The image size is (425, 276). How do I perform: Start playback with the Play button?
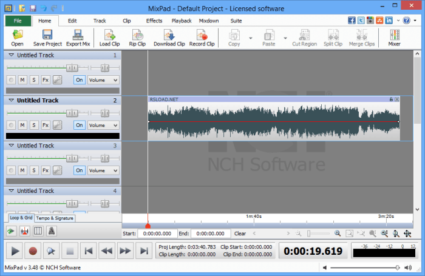15,251
